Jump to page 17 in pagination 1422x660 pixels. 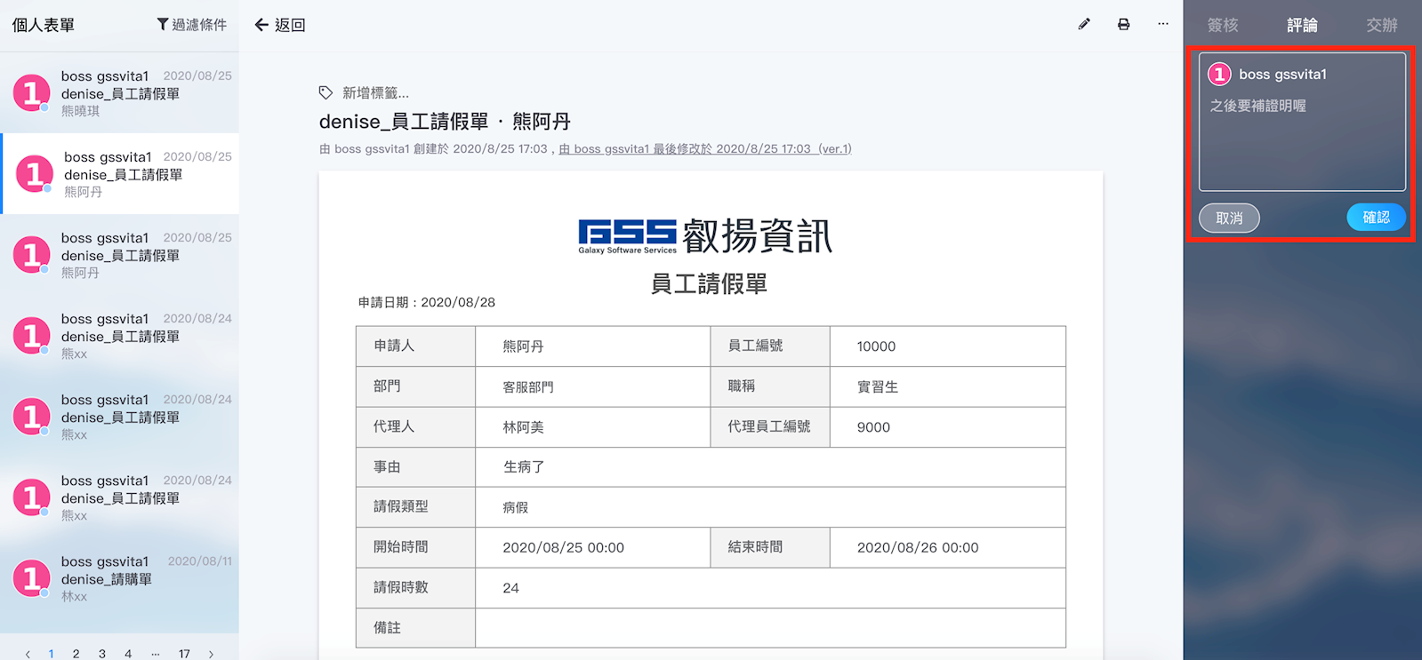tap(184, 654)
